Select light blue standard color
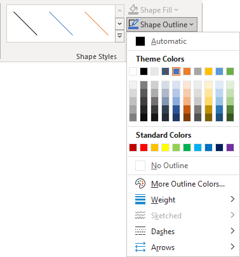Image resolution: width=240 pixels, height=257 pixels. click(x=197, y=147)
